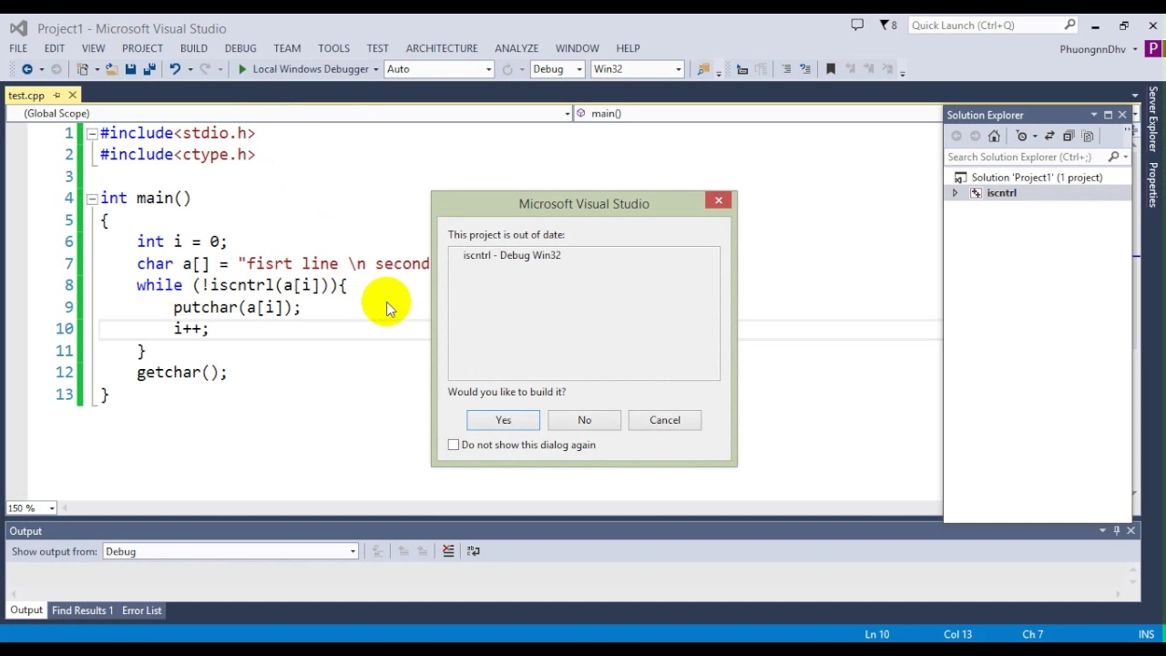Toggle a bookmark via toolbar icon
This screenshot has width=1166, height=656.
click(x=830, y=69)
